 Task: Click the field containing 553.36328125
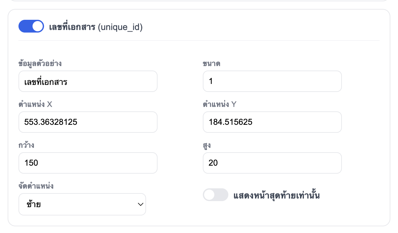88,122
